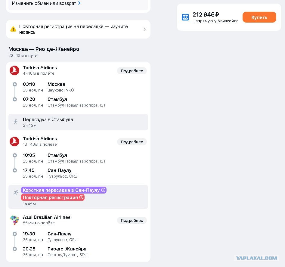The height and width of the screenshot is (267, 285).
Task: Click 1ч 45м short transfer duration
Action: [x=29, y=204]
